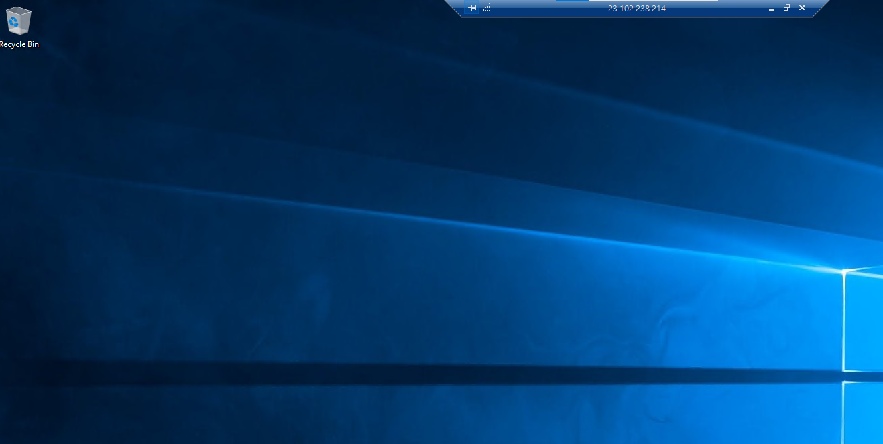This screenshot has width=883, height=444.
Task: Close the 23.102.238.214 remote connection
Action: 802,8
